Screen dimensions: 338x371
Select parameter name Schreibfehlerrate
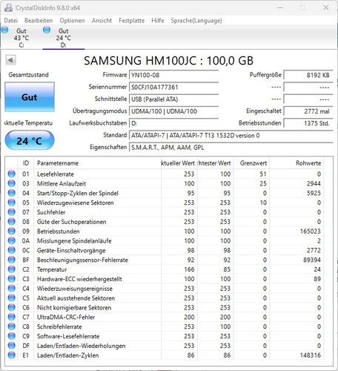[x=59, y=326]
